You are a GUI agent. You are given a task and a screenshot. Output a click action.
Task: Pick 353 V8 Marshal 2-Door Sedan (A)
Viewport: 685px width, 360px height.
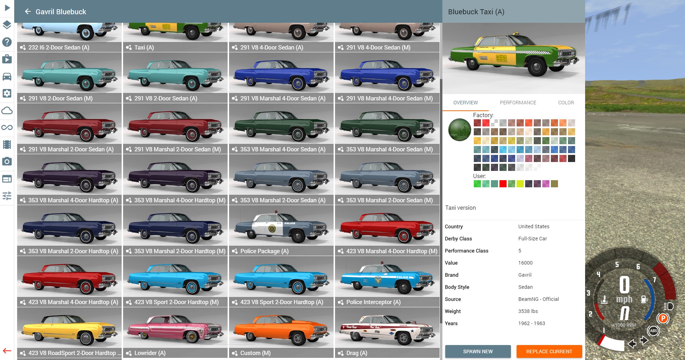click(x=281, y=179)
